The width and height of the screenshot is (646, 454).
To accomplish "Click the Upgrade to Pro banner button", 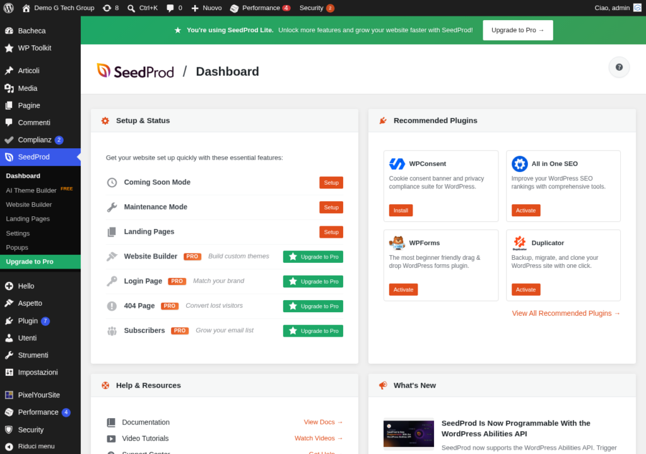I will point(517,30).
